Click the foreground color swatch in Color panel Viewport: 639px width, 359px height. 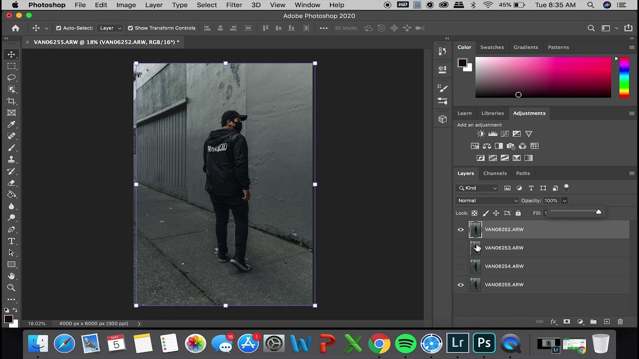(462, 63)
